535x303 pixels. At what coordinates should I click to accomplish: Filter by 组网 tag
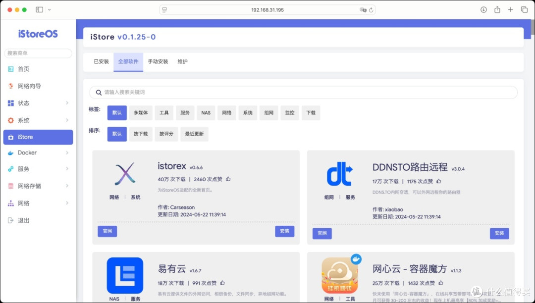(269, 113)
